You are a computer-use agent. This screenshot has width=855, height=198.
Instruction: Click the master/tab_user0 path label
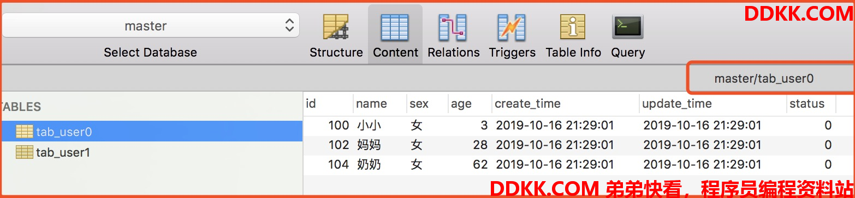click(x=764, y=78)
